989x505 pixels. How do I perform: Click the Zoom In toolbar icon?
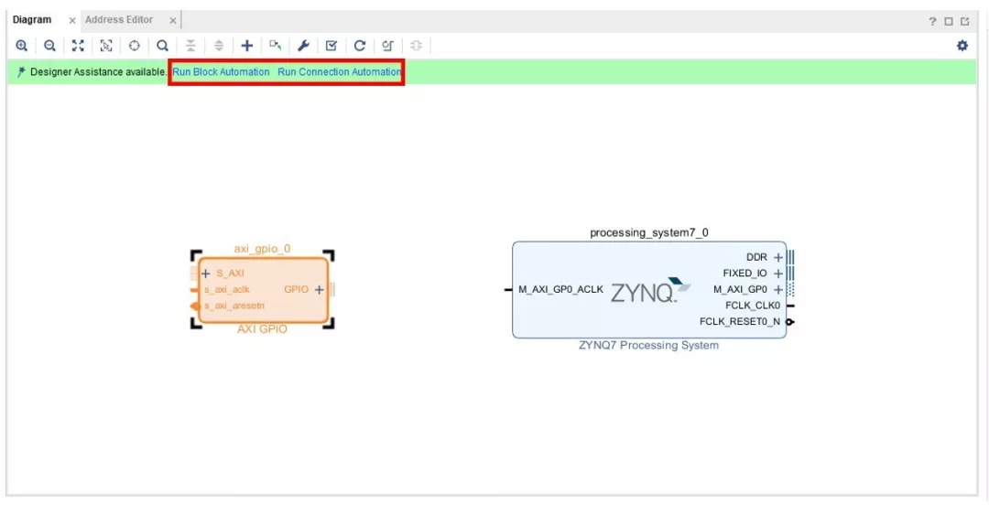pos(22,46)
